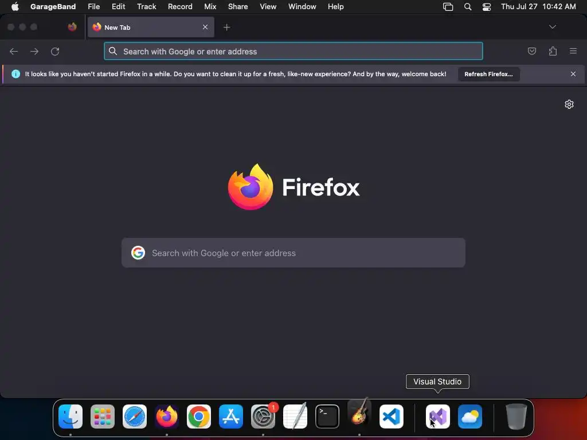This screenshot has width=587, height=440.
Task: Click the screen mirroring menu bar icon
Action: pyautogui.click(x=448, y=7)
